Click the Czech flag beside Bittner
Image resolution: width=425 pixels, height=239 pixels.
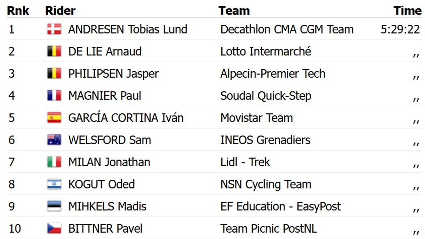click(x=54, y=228)
